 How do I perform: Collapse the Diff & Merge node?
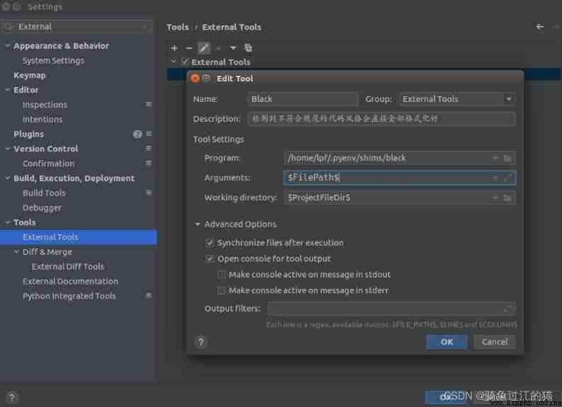coord(16,251)
